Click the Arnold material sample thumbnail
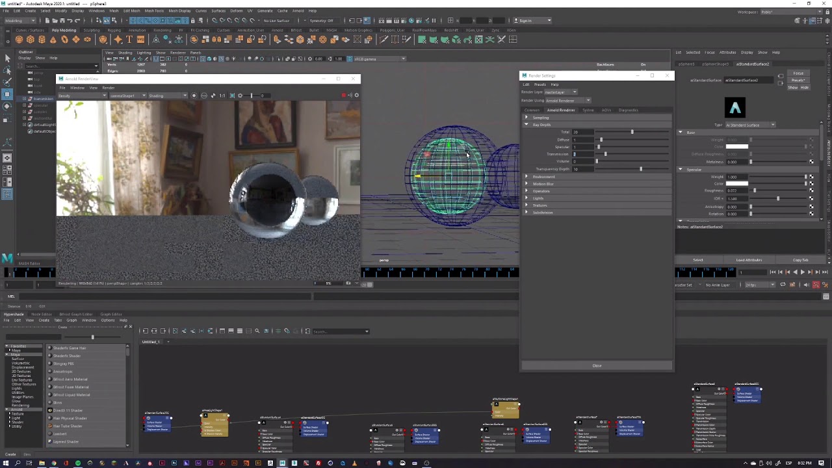This screenshot has width=832, height=468. [x=735, y=108]
